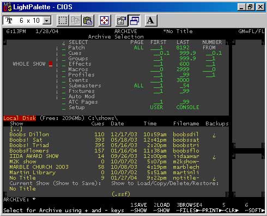The height and width of the screenshot is (216, 267).
Task: Open the 6 x 10 font size dropdown
Action: point(47,21)
